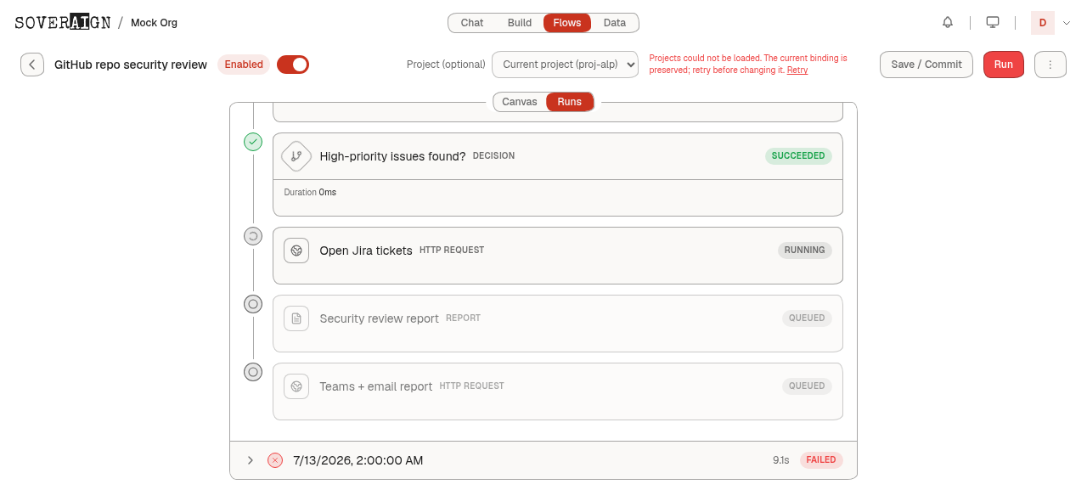Click the QUEUED badge on Security review report
Image resolution: width=1087 pixels, height=490 pixels.
[807, 318]
